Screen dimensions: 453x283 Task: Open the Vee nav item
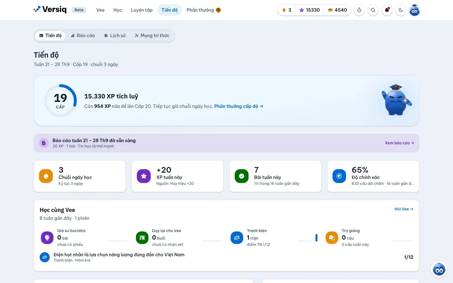point(100,10)
